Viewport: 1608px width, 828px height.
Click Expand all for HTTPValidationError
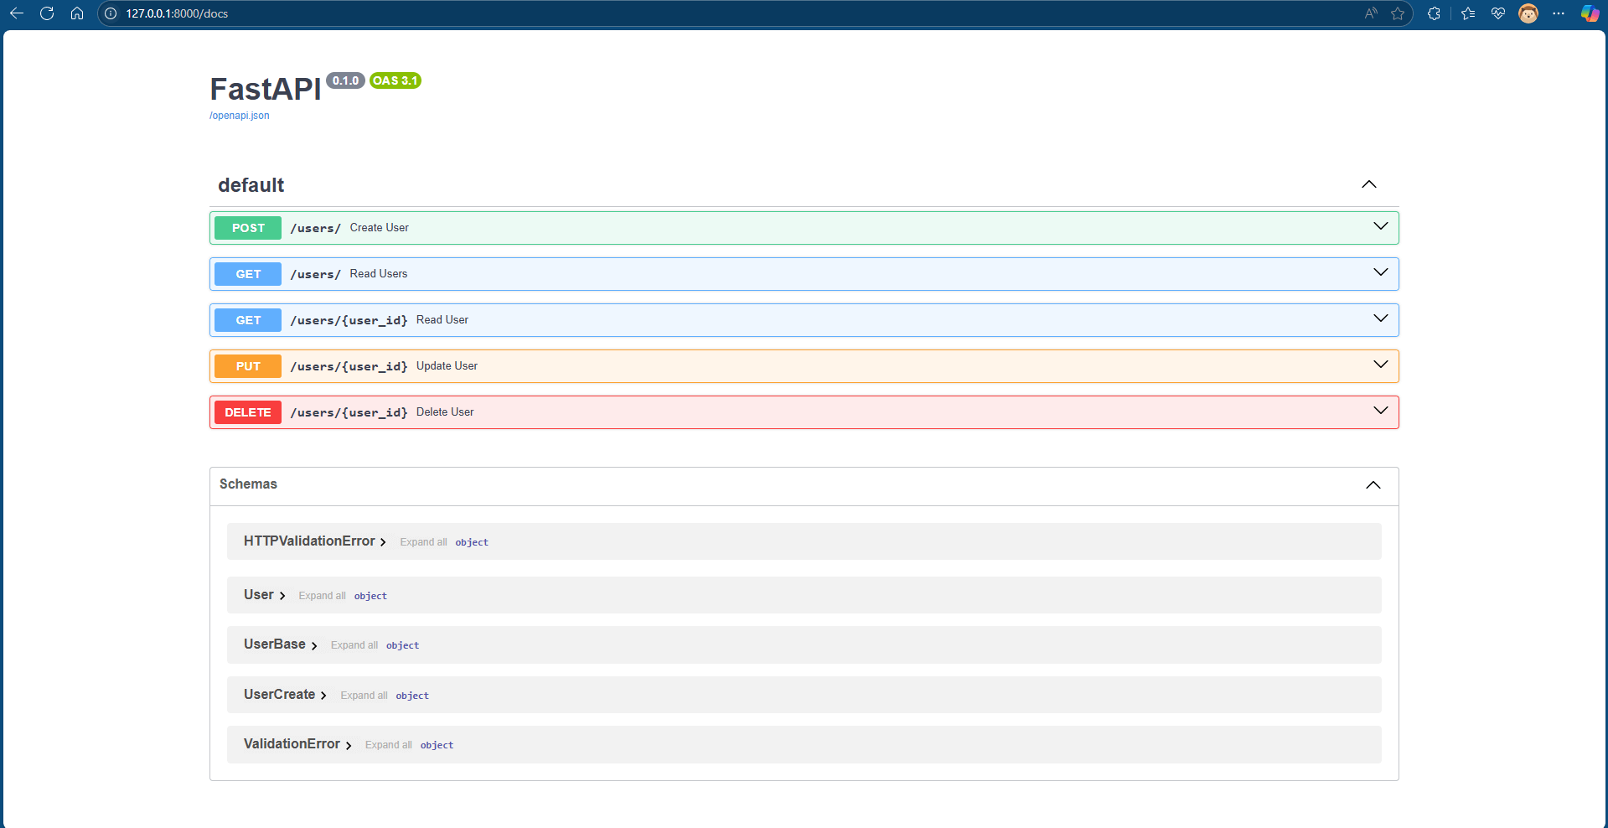coord(424,542)
